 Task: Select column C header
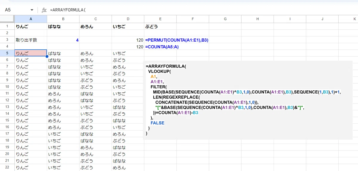pyautogui.click(x=95, y=19)
